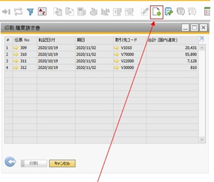Screen dimensions: 214x182
Task: Click the refresh swap-arrows toolbar icon
Action: click(x=18, y=12)
